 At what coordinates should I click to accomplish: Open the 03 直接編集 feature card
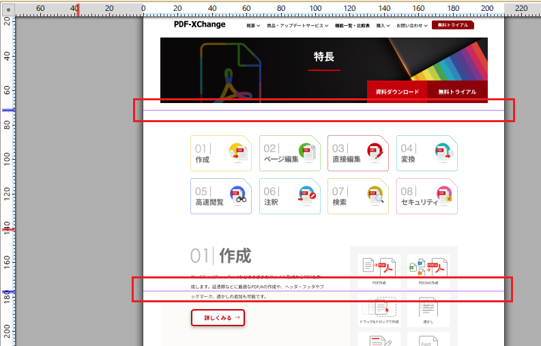[358, 154]
